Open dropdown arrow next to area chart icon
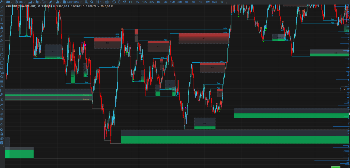350x168 pixels. click(x=33, y=2)
